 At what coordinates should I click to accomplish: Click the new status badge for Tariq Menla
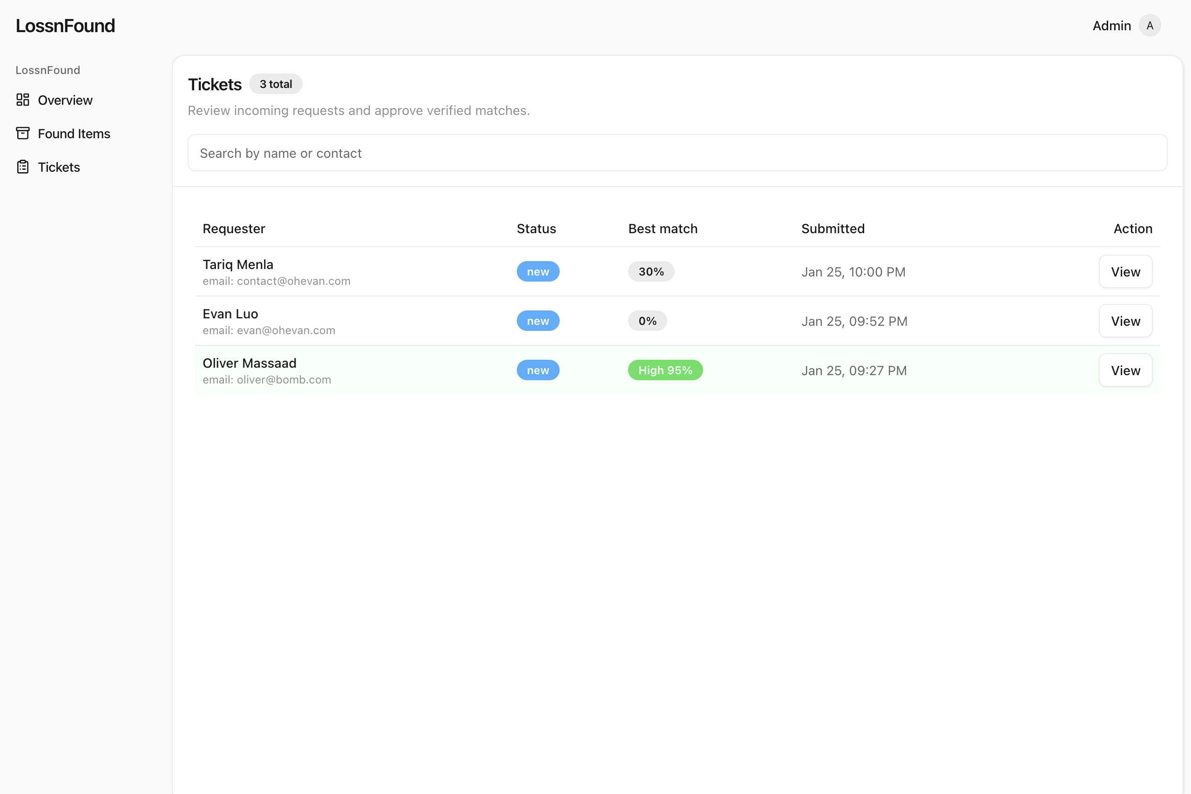(537, 271)
